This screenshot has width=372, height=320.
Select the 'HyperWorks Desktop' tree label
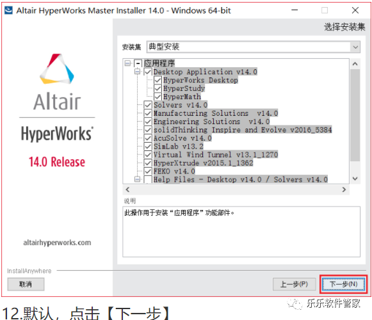(x=200, y=80)
